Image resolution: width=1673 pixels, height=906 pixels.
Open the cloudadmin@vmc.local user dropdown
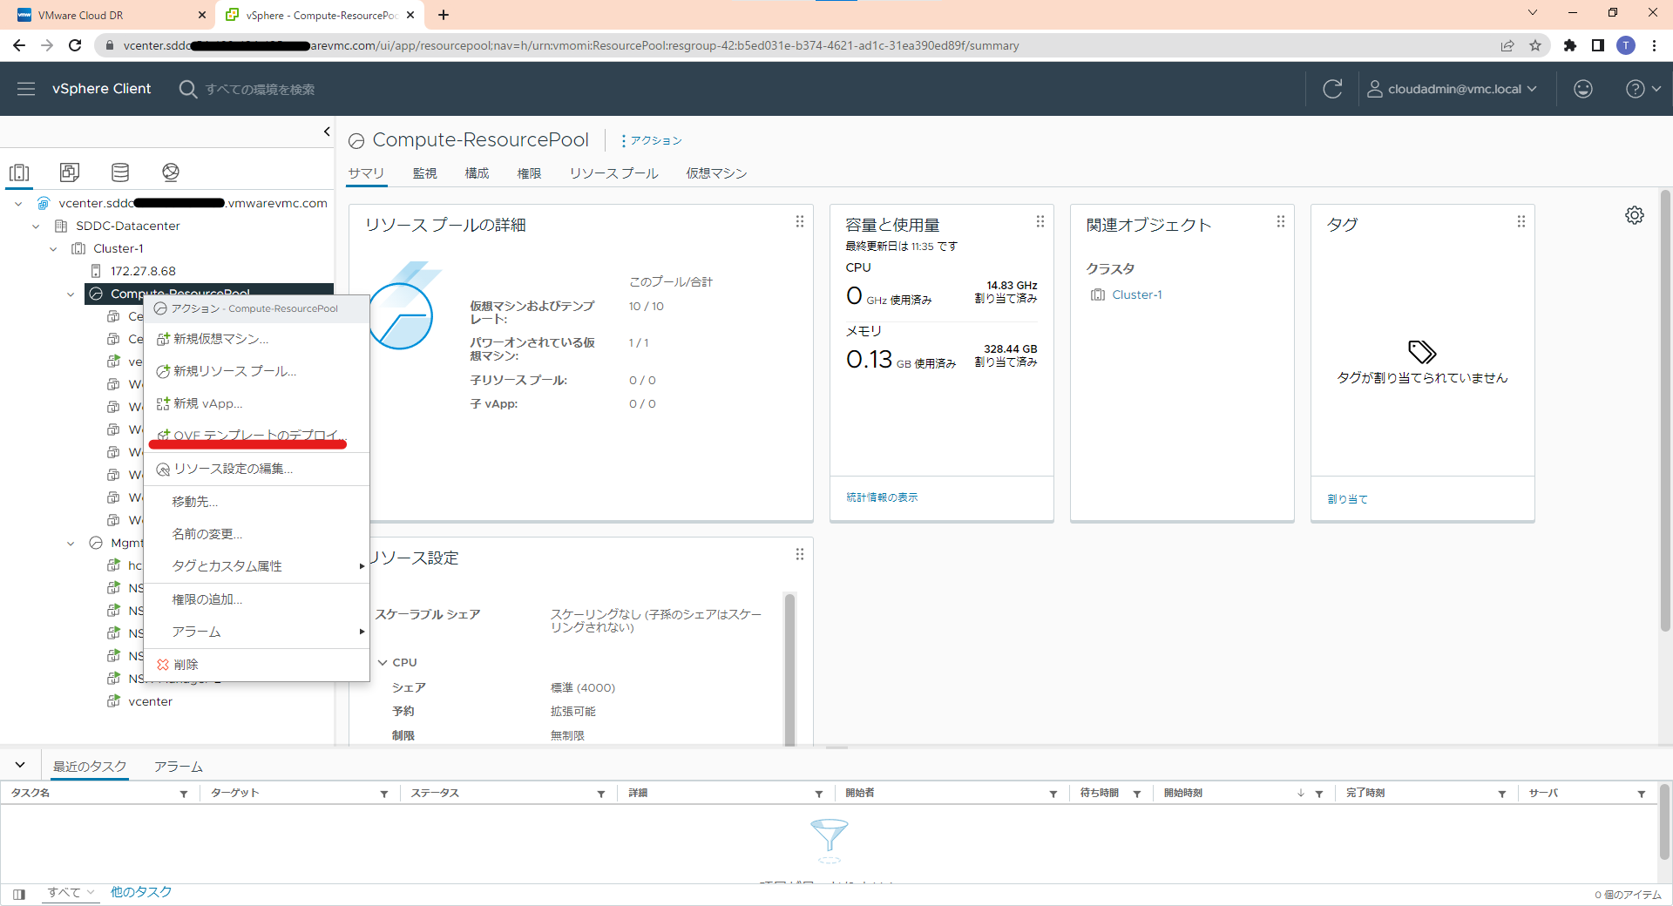pos(1452,89)
